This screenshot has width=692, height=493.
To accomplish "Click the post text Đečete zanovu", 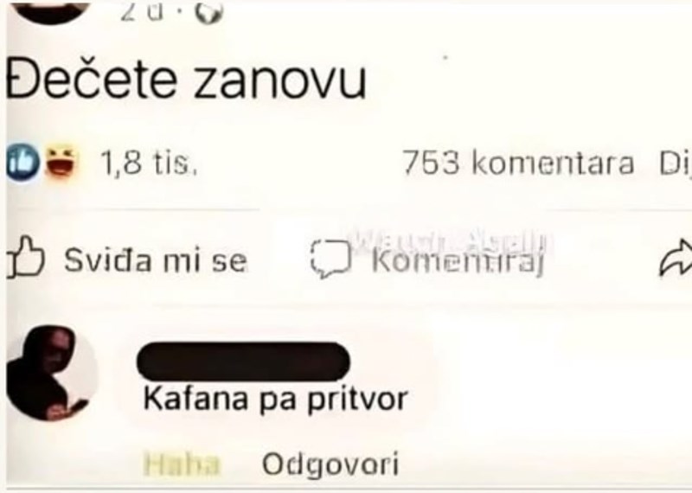I will (x=186, y=80).
